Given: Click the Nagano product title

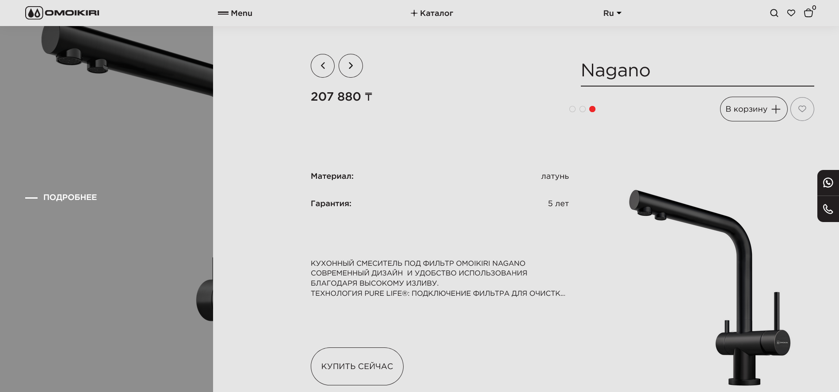Looking at the screenshot, I should (615, 71).
